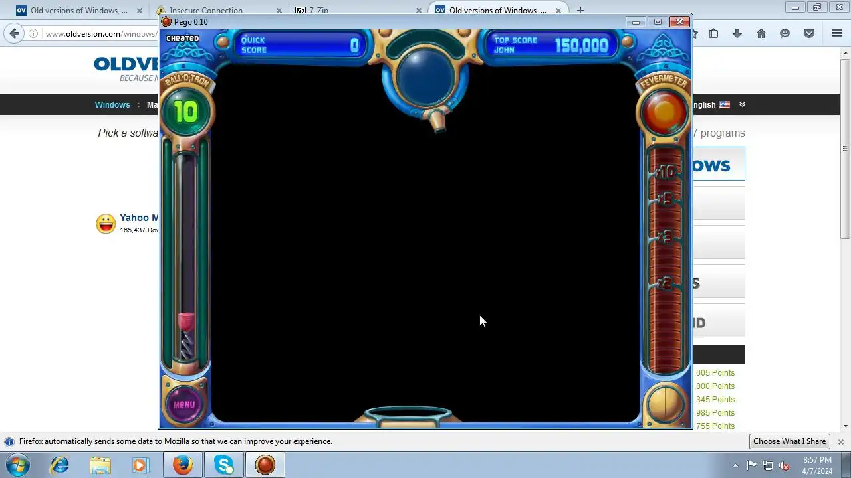Click the Action Center flag tray icon
Viewport: 851px width, 478px height.
pyautogui.click(x=751, y=465)
